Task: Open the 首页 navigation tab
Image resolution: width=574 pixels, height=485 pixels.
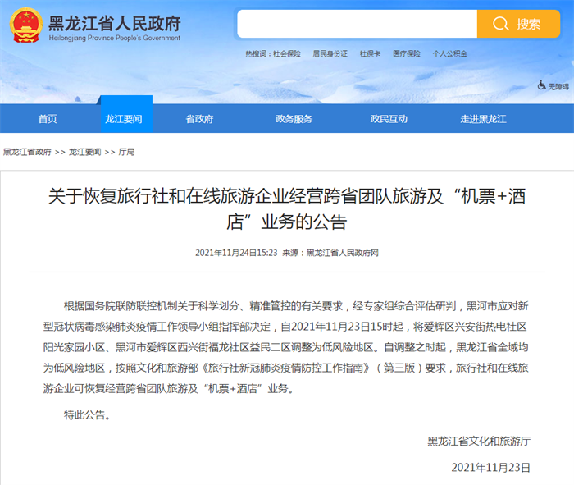Action: [48, 119]
